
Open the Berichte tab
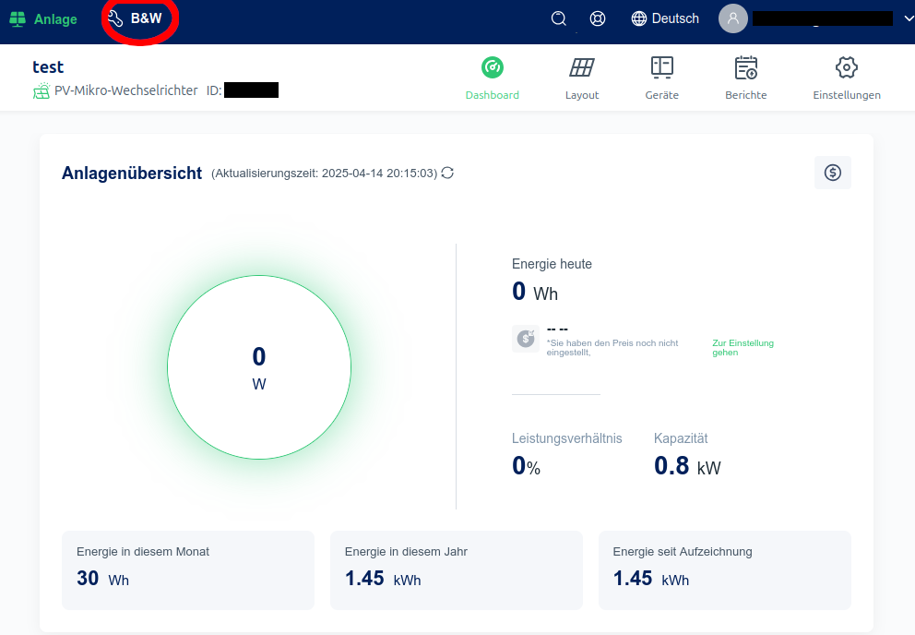[745, 78]
